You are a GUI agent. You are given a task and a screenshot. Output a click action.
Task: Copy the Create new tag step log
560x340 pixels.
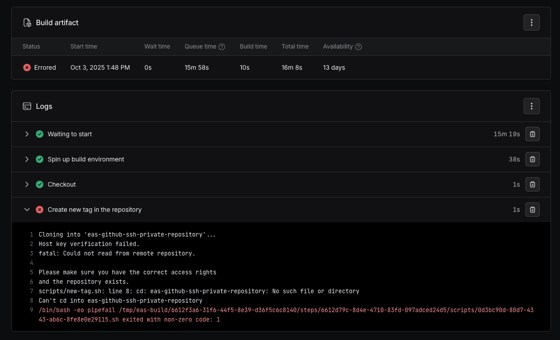pyautogui.click(x=532, y=210)
